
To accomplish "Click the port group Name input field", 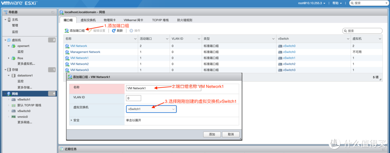I will tap(164, 88).
